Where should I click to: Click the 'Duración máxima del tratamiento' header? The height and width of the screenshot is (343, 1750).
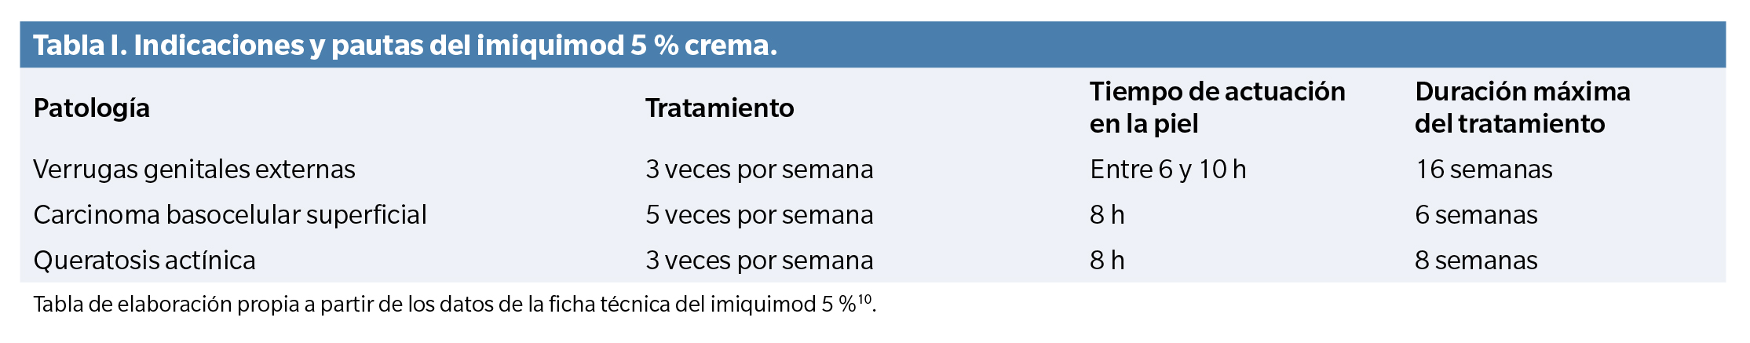(1522, 108)
